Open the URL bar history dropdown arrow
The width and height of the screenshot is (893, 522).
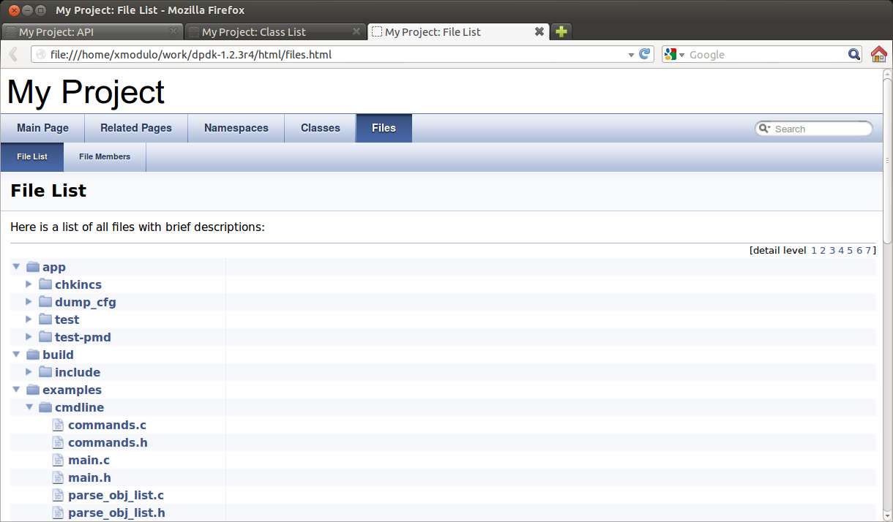point(631,55)
